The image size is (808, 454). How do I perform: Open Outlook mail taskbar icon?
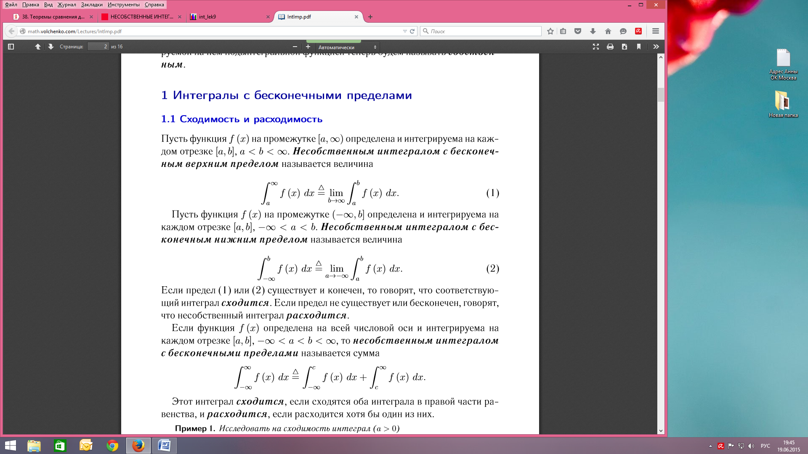click(86, 446)
